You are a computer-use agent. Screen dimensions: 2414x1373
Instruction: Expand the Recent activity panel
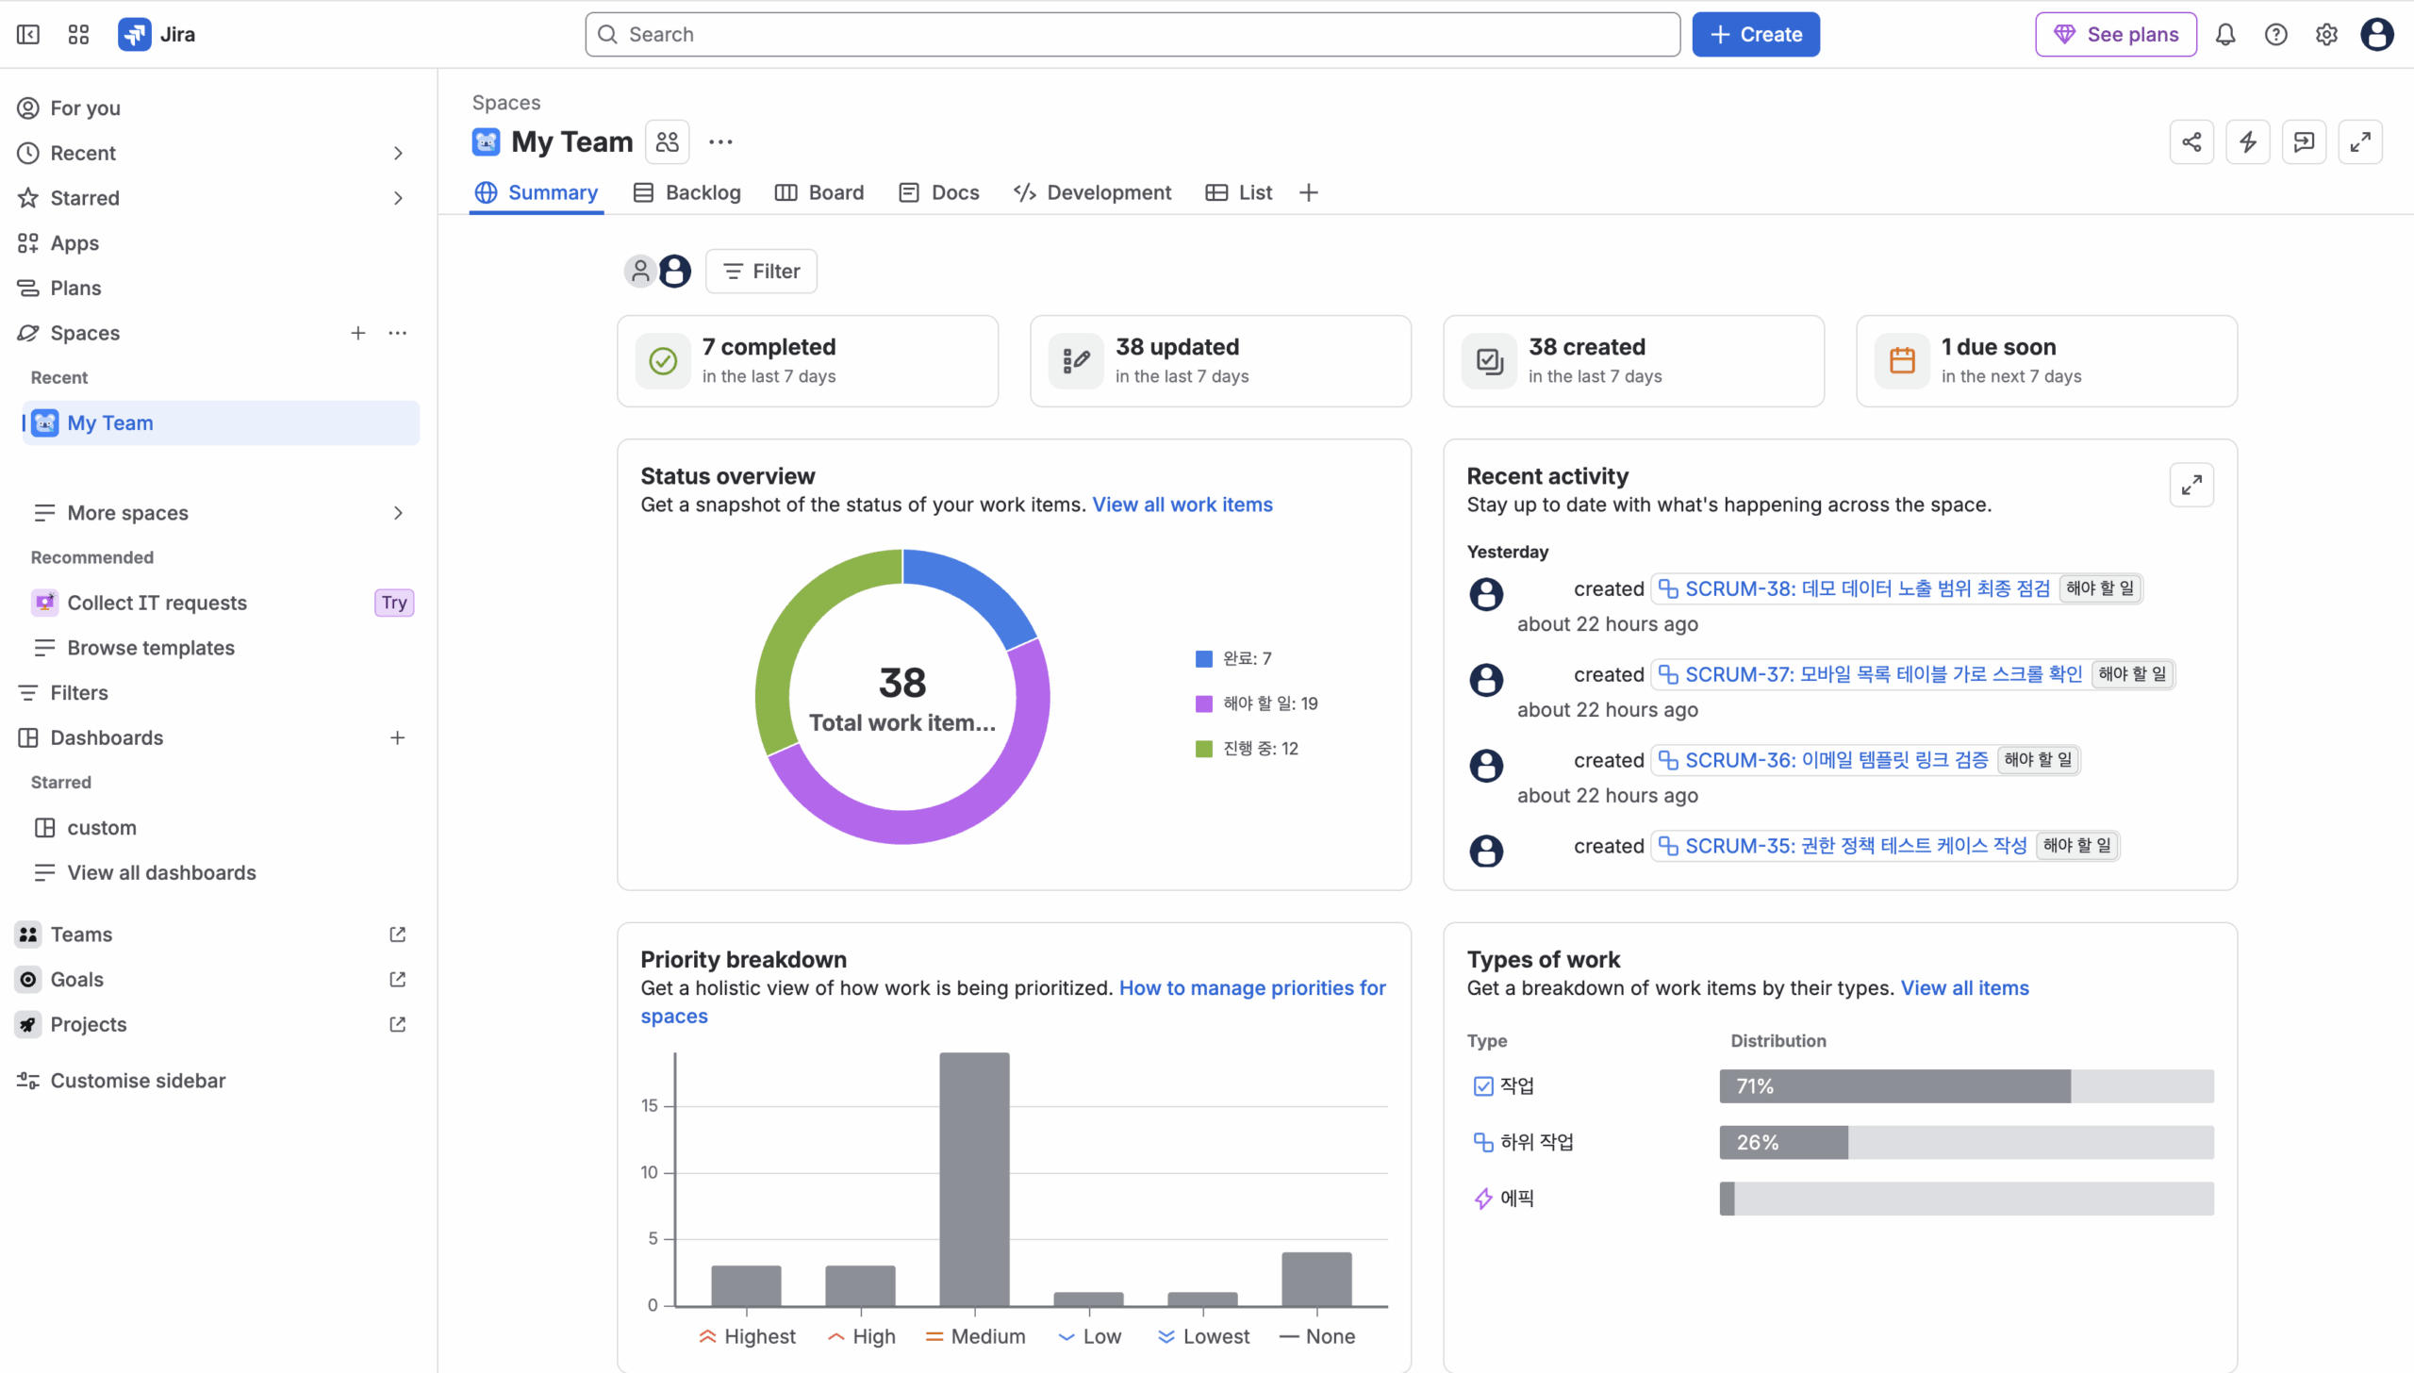tap(2191, 485)
